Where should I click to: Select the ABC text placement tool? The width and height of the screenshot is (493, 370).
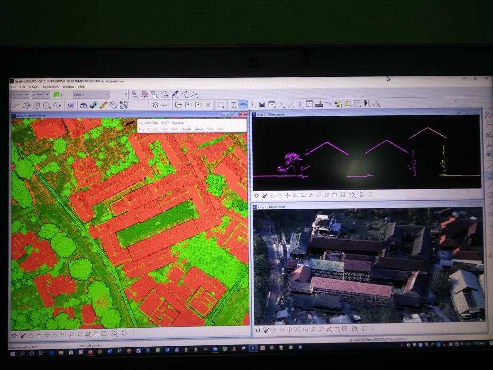click(70, 105)
